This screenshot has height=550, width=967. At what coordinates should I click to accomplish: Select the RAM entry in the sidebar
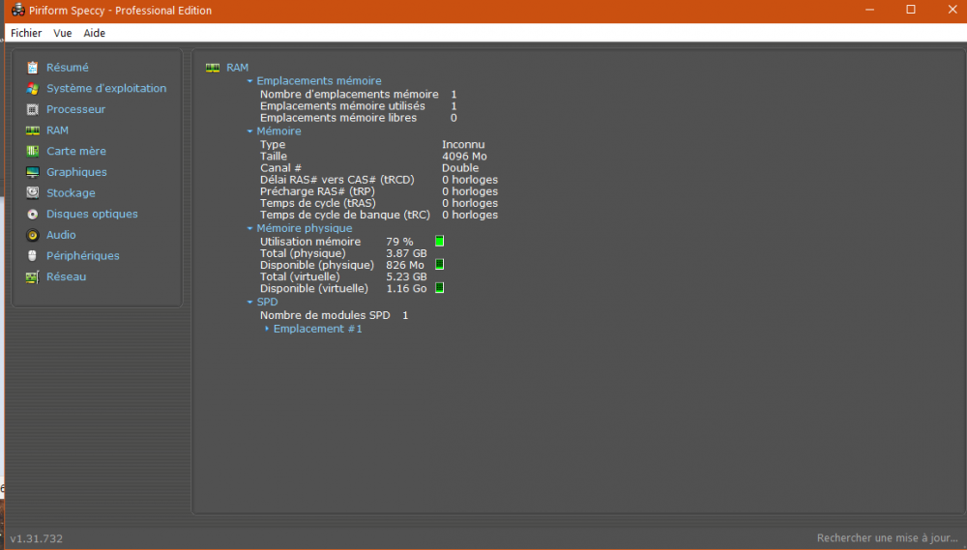[57, 130]
